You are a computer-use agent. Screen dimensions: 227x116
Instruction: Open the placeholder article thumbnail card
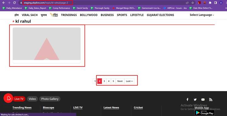click(x=47, y=45)
